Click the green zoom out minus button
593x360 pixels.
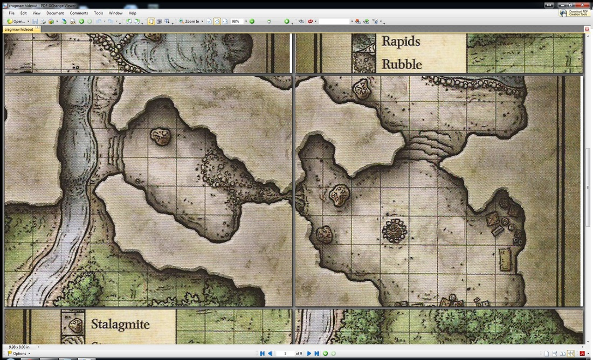pyautogui.click(x=252, y=22)
